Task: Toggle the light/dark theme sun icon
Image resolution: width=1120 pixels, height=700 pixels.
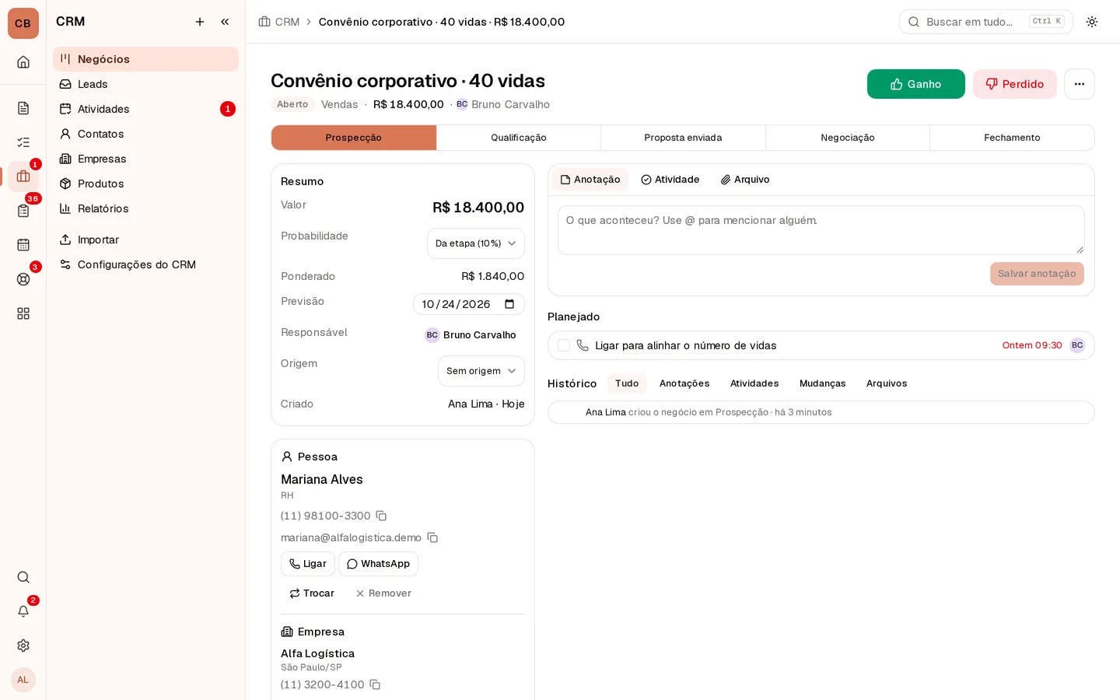Action: click(x=1092, y=22)
